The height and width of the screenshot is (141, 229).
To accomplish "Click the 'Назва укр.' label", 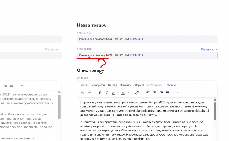I will pyautogui.click(x=85, y=33).
